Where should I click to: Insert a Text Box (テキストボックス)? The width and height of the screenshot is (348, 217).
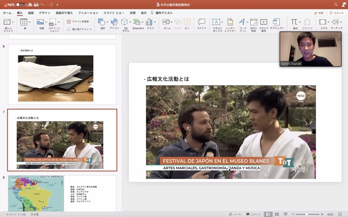[x=216, y=22]
